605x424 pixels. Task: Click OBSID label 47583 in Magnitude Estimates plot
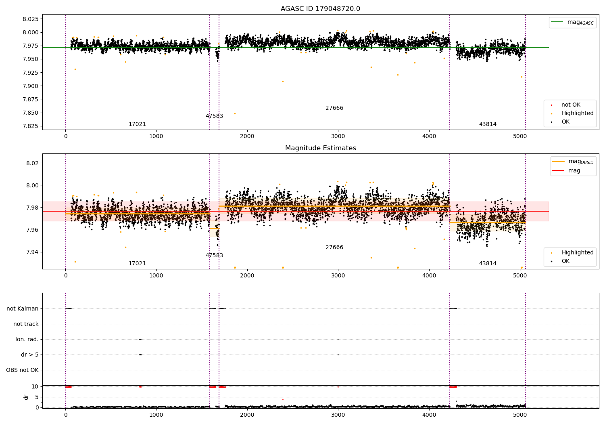214,256
